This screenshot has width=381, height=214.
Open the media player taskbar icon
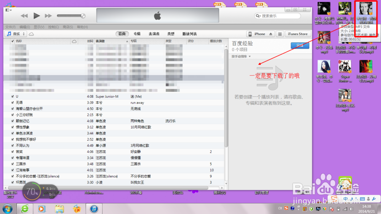click(x=42, y=209)
